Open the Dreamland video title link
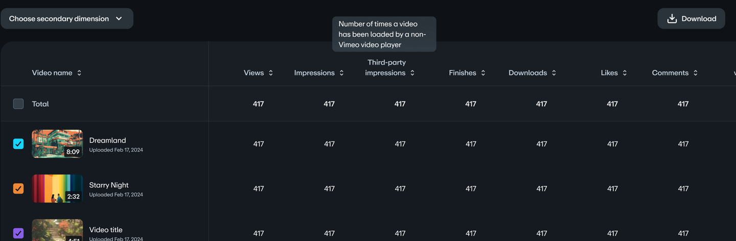 click(x=107, y=140)
